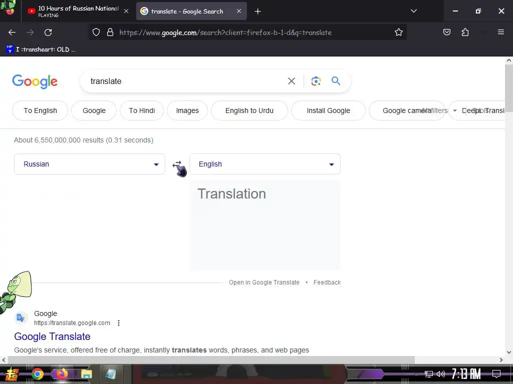Select the Install Google chip

tap(328, 110)
